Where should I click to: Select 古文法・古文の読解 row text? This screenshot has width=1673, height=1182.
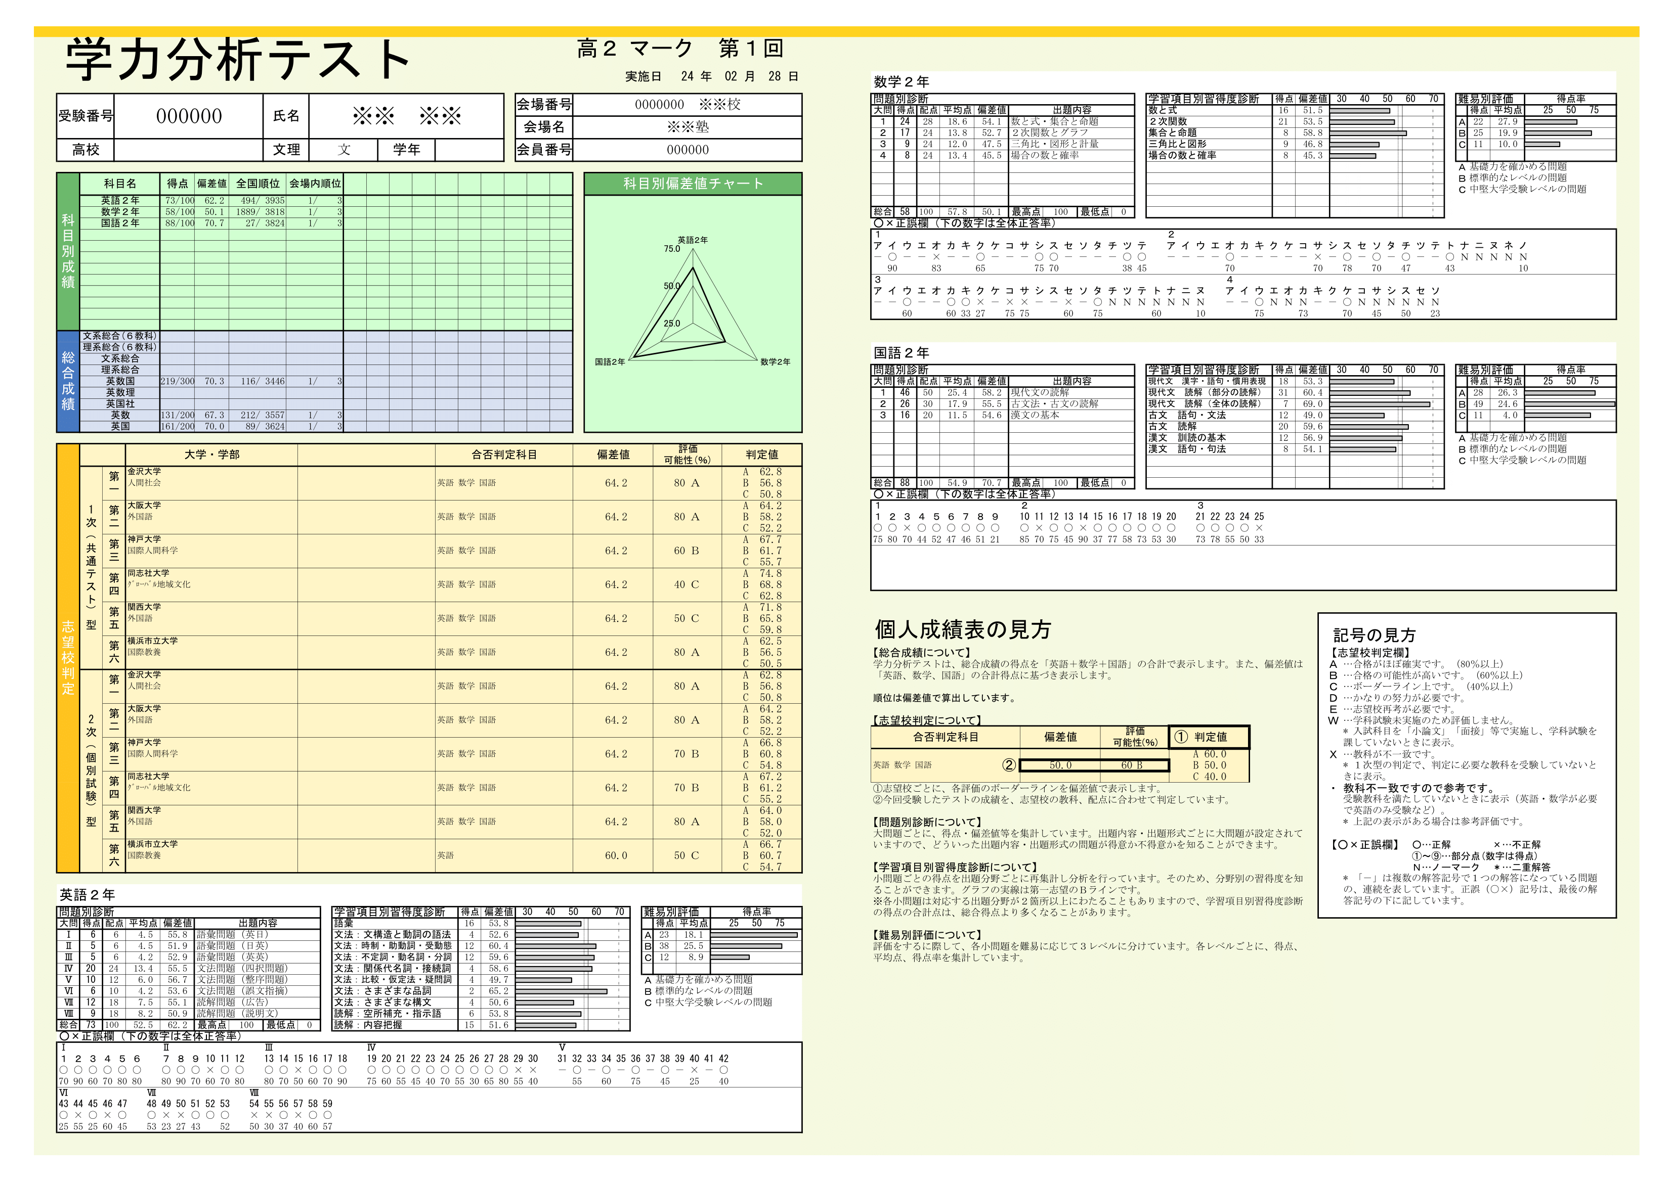click(1054, 403)
